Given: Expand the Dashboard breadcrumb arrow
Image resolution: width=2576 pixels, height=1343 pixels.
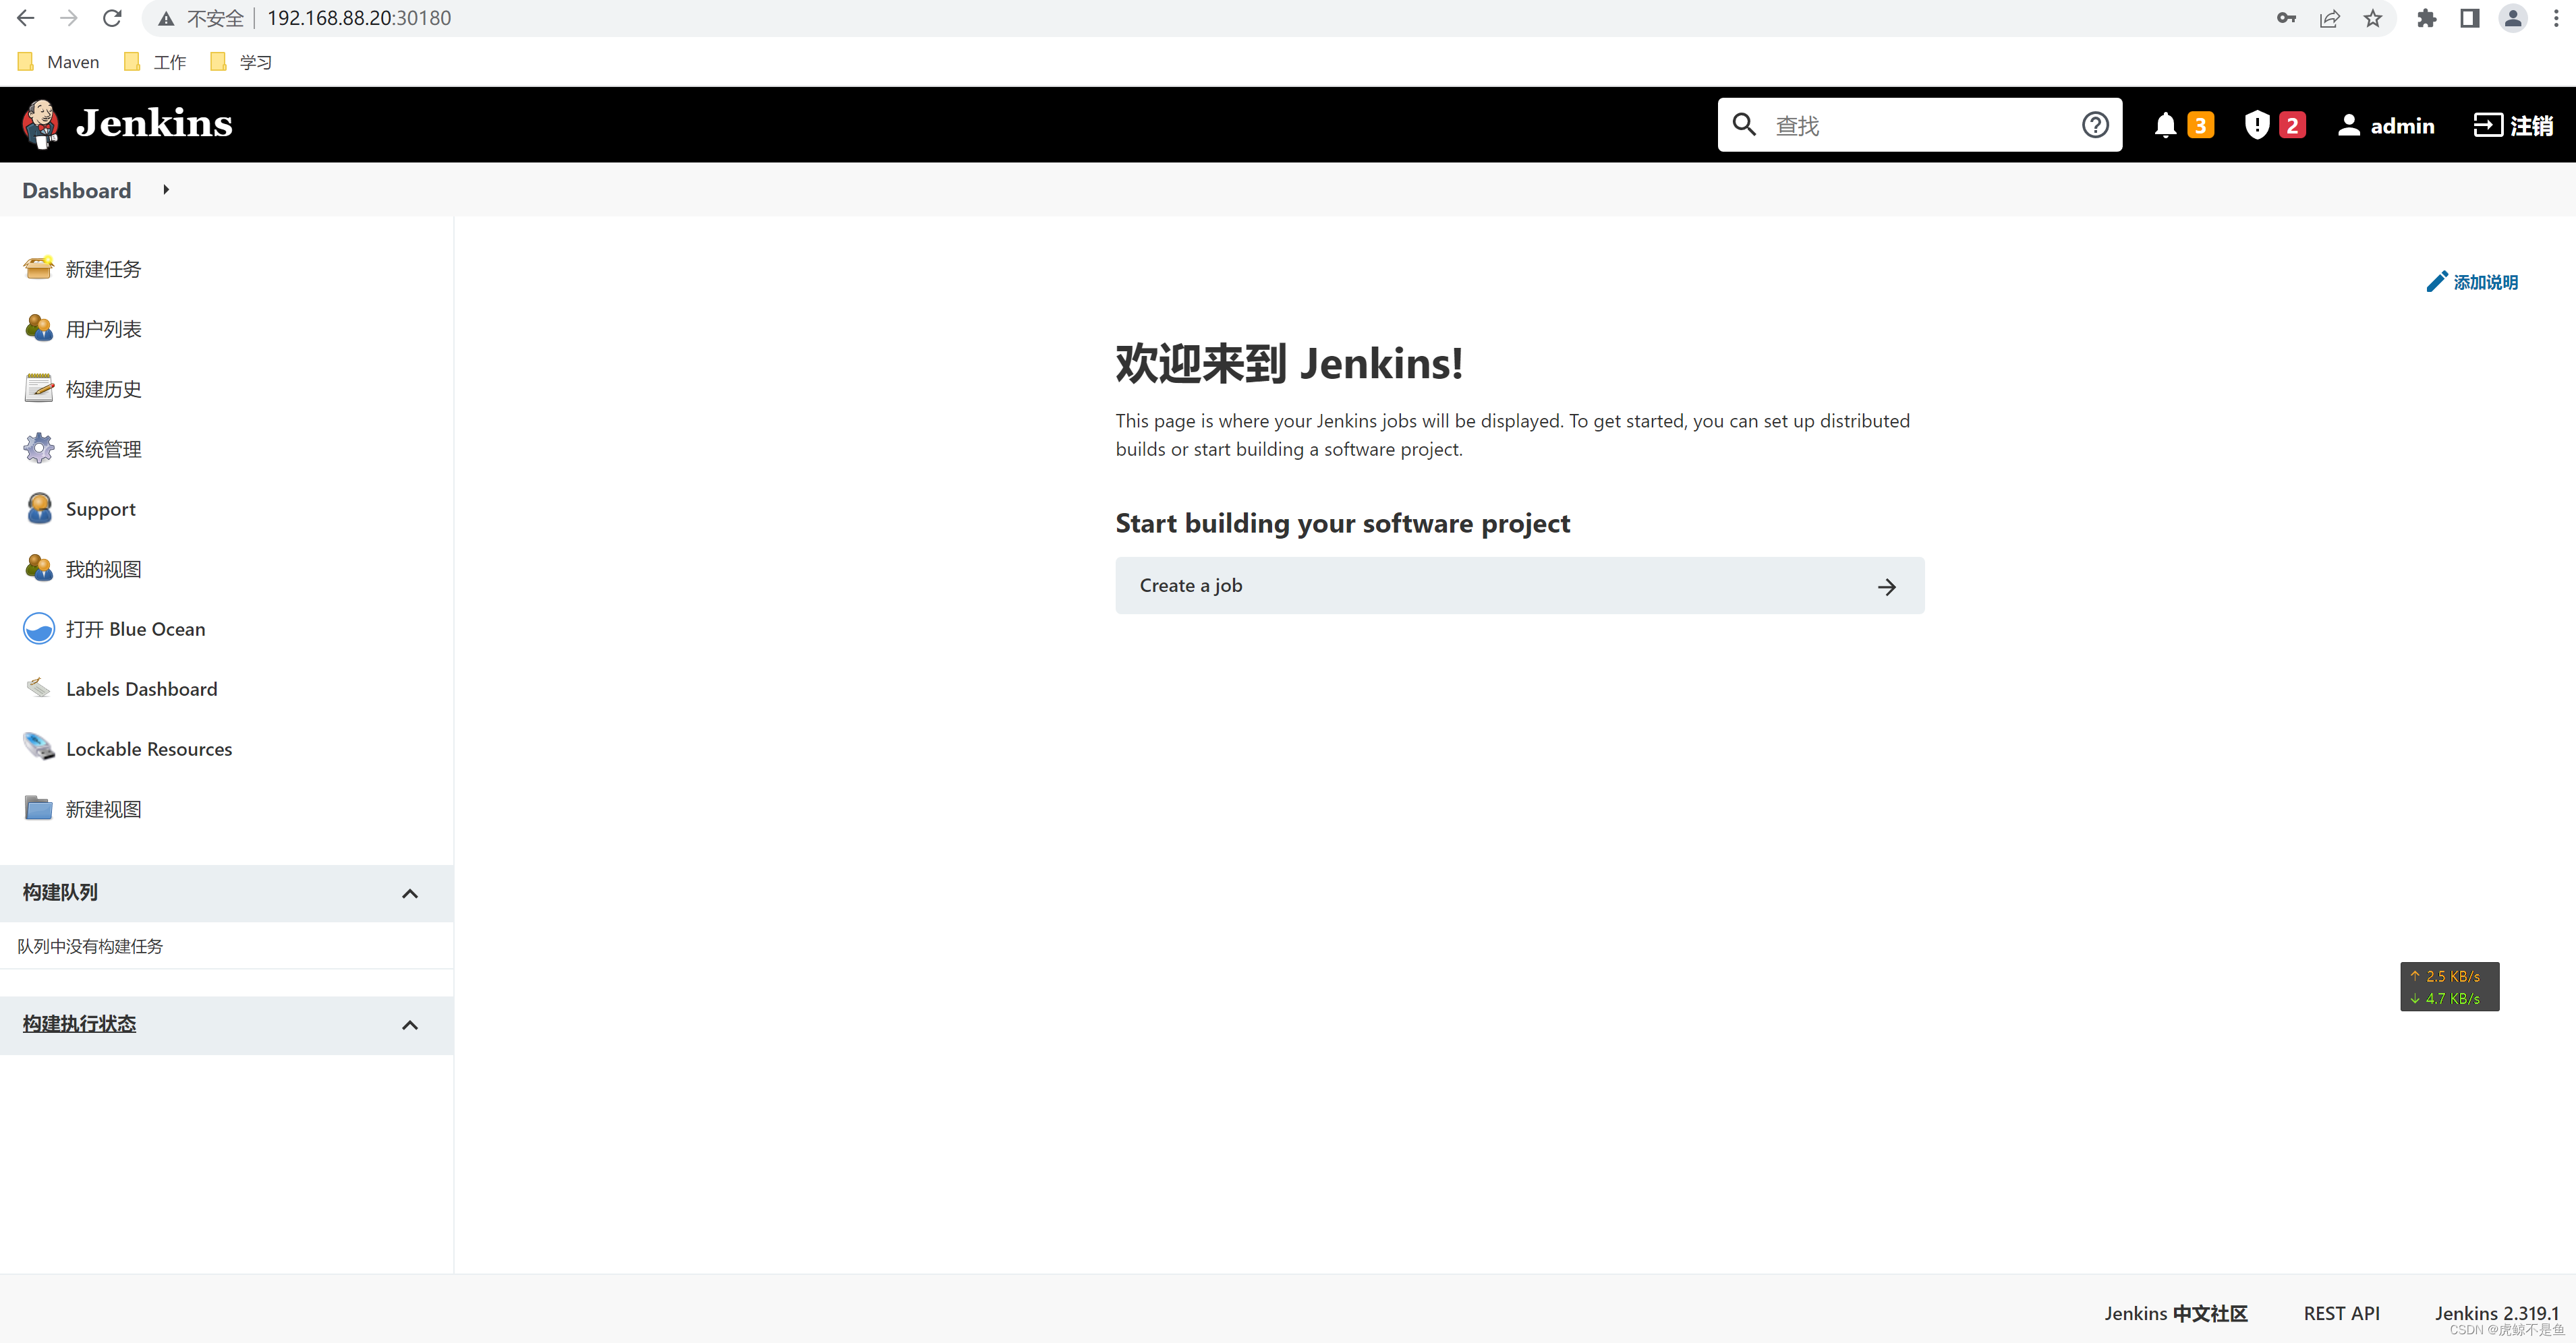Looking at the screenshot, I should click(x=165, y=190).
